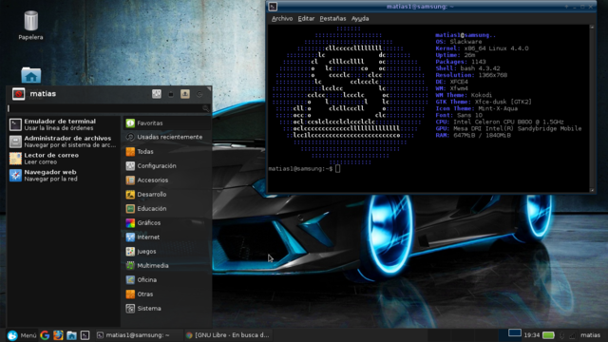The height and width of the screenshot is (342, 608).
Task: Open the Editar menu in the terminal
Action: click(x=306, y=19)
